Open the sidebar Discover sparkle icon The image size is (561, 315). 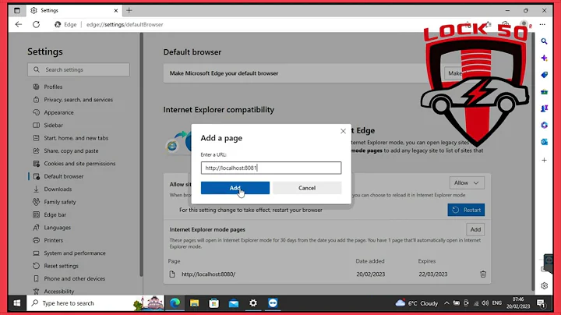(544, 58)
